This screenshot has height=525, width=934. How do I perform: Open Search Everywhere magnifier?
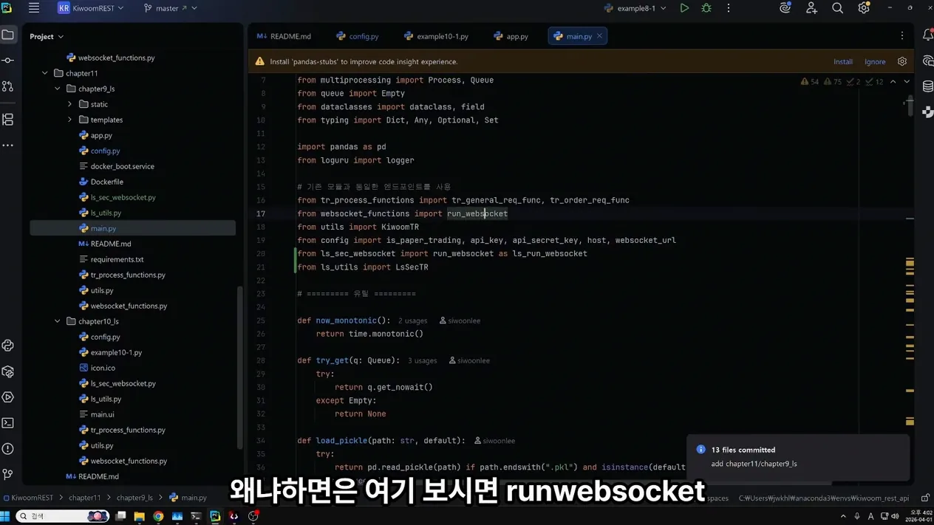(837, 8)
